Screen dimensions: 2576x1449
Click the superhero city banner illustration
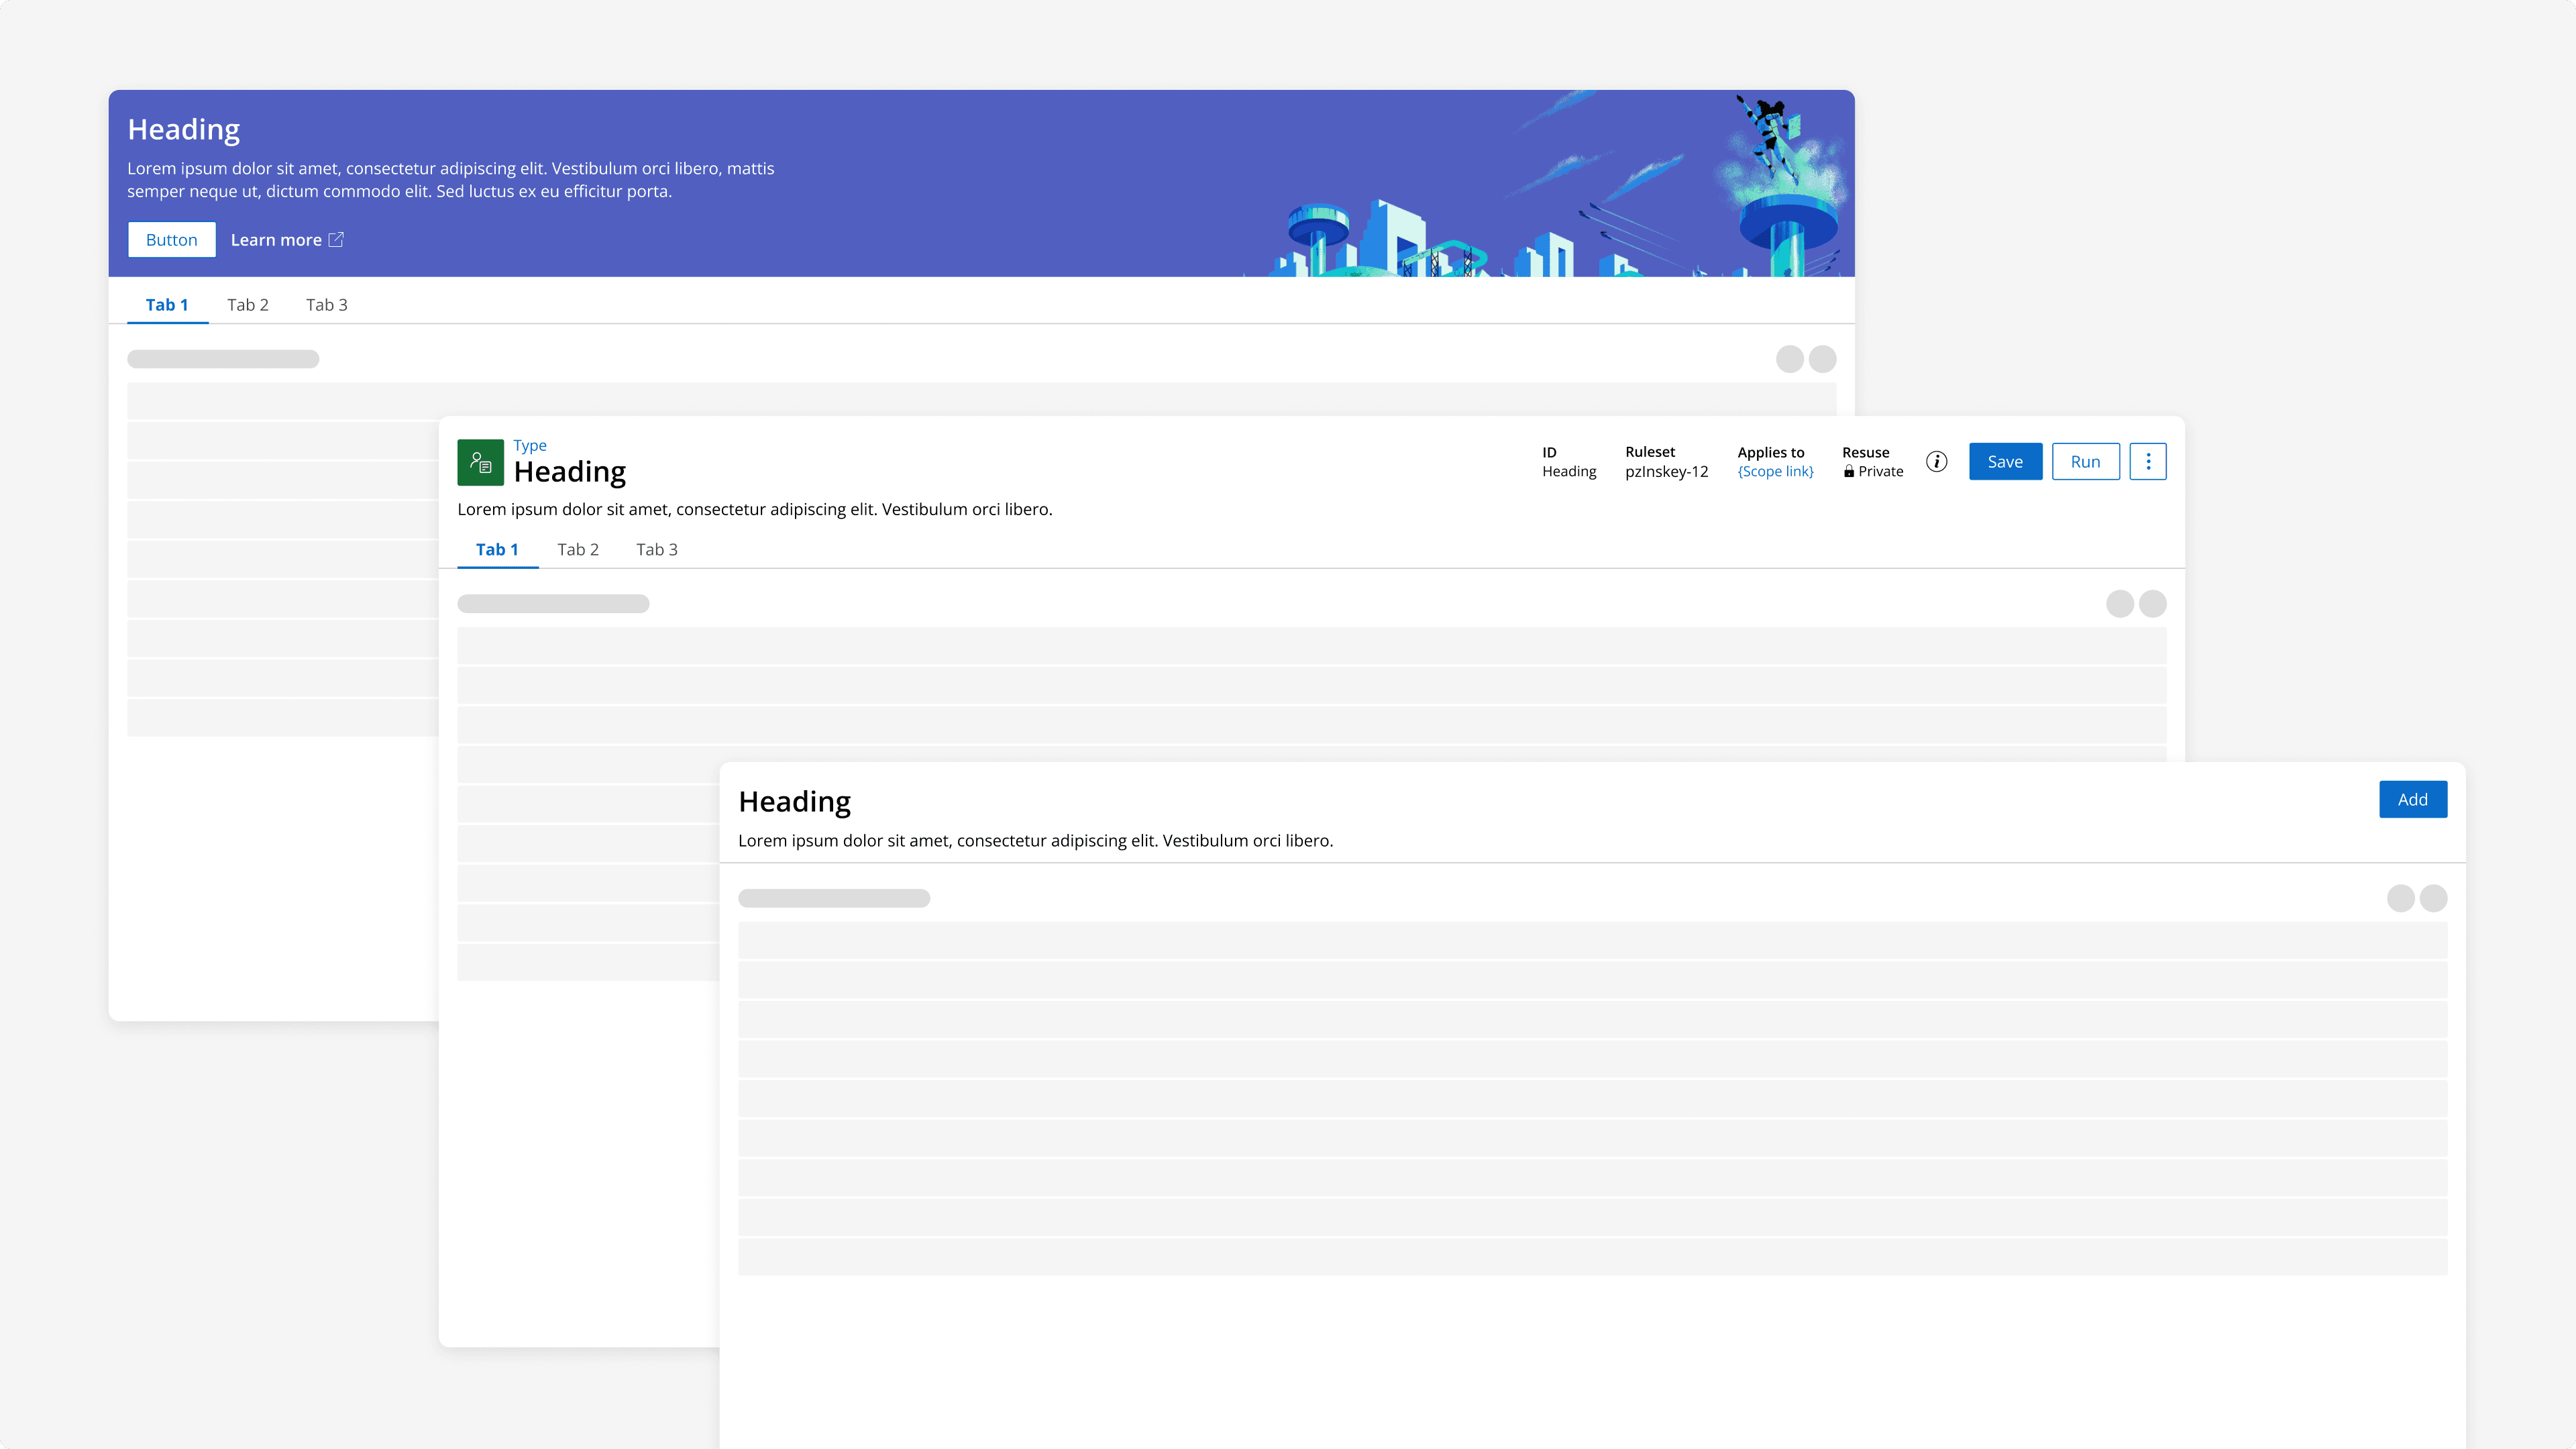(1560, 200)
